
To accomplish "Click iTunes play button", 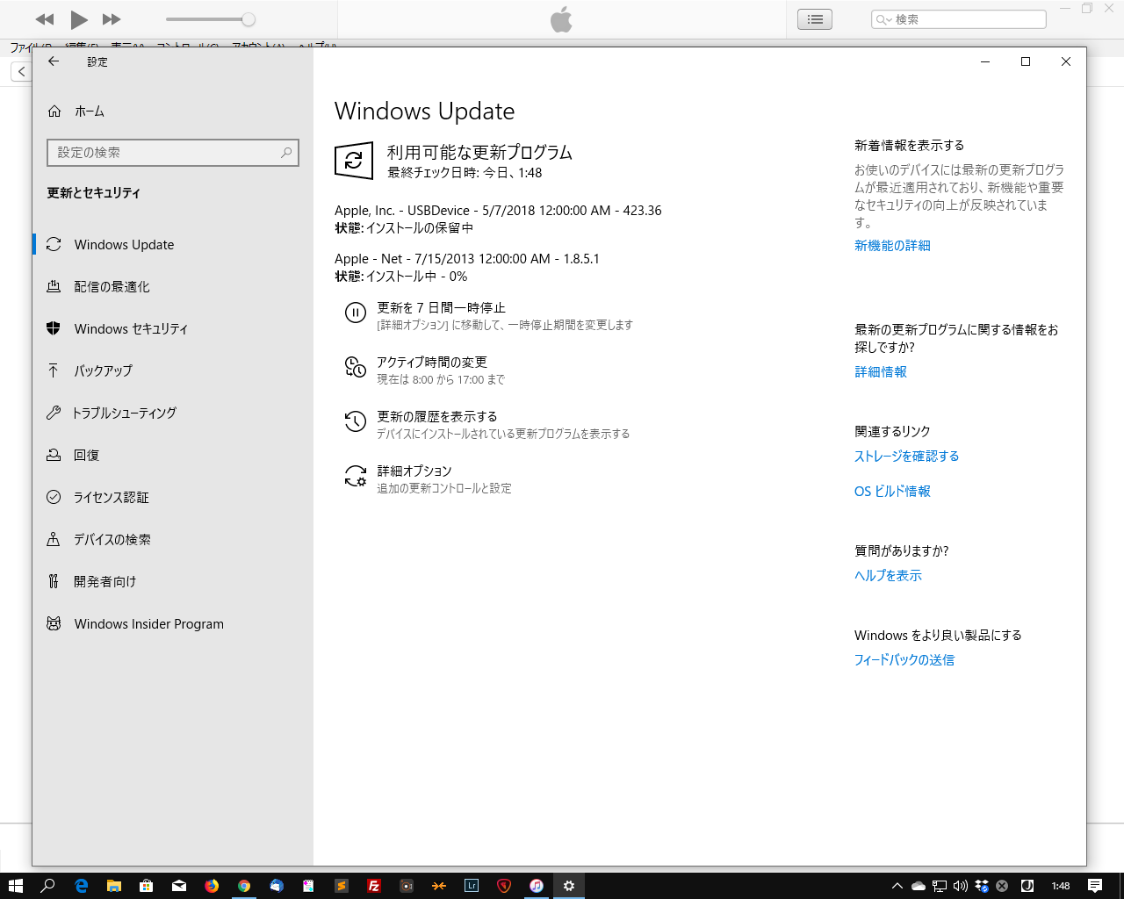I will click(x=79, y=19).
